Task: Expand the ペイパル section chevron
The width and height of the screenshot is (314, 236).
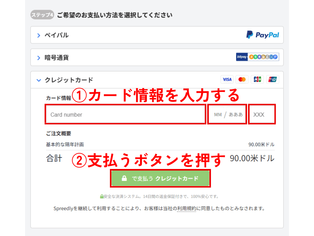Action: click(x=39, y=36)
